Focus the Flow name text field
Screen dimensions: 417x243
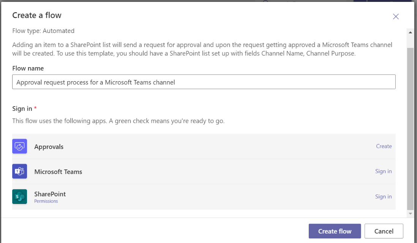coord(204,82)
